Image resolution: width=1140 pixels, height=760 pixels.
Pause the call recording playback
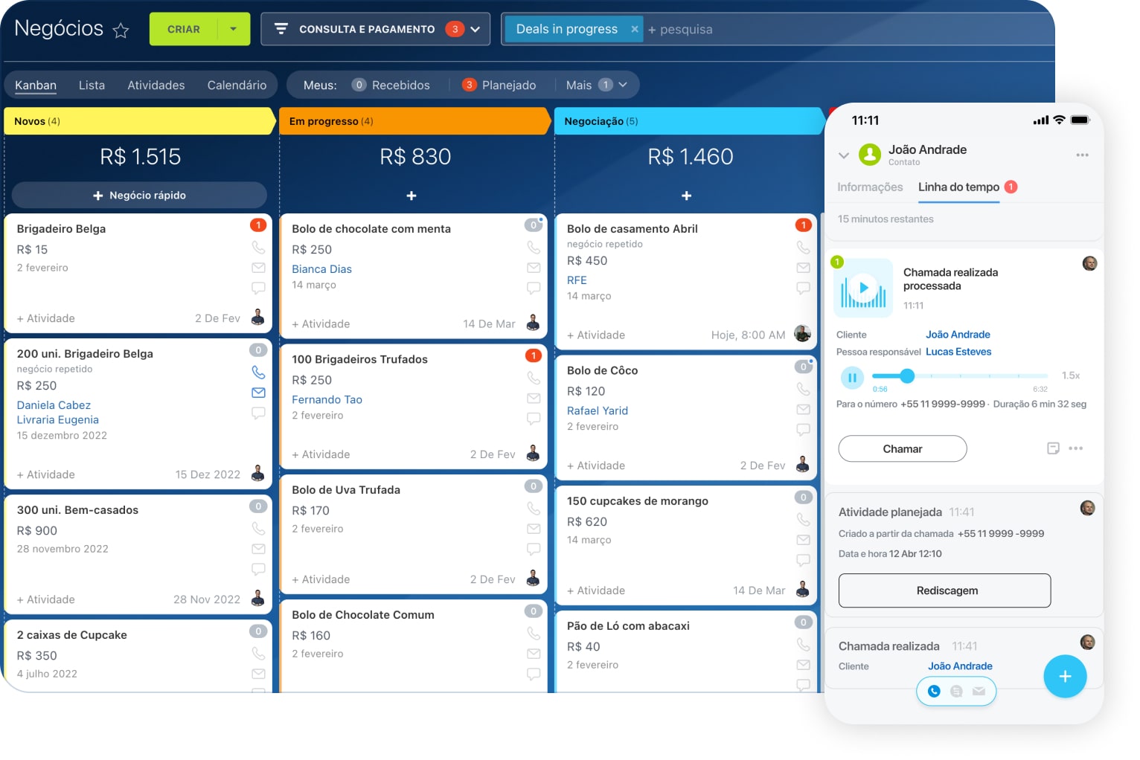point(852,378)
